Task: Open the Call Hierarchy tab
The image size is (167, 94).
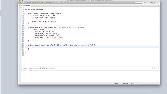Action: 51,68
